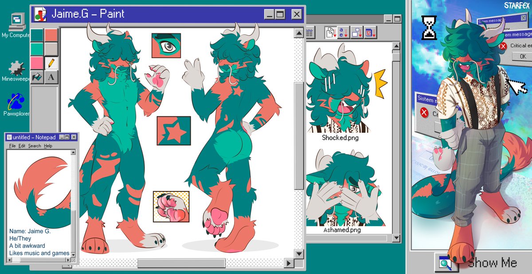
Task: Click Paint vertical scrollbar down arrow
Action: (299, 254)
